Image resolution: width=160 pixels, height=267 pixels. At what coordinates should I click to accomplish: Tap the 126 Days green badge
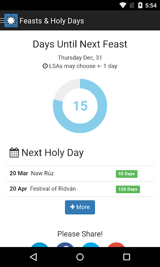(x=128, y=189)
